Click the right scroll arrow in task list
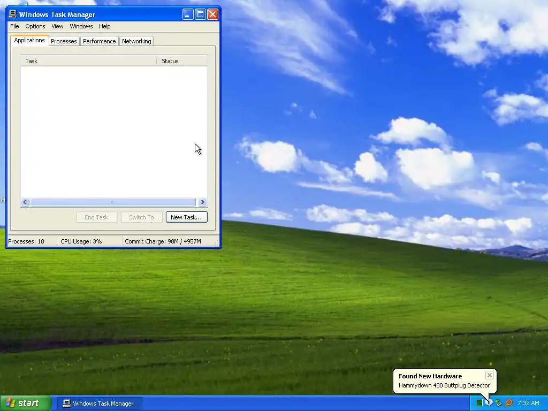 pyautogui.click(x=202, y=202)
